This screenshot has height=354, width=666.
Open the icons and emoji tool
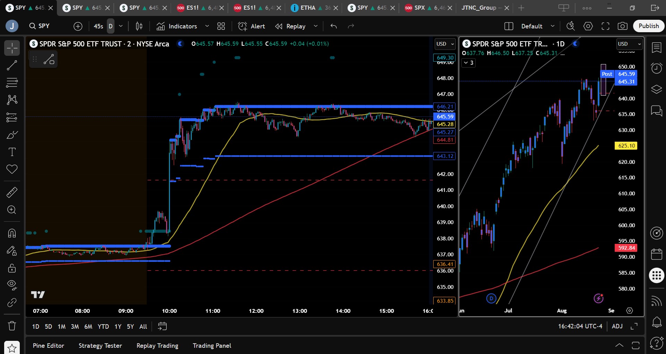pyautogui.click(x=12, y=169)
